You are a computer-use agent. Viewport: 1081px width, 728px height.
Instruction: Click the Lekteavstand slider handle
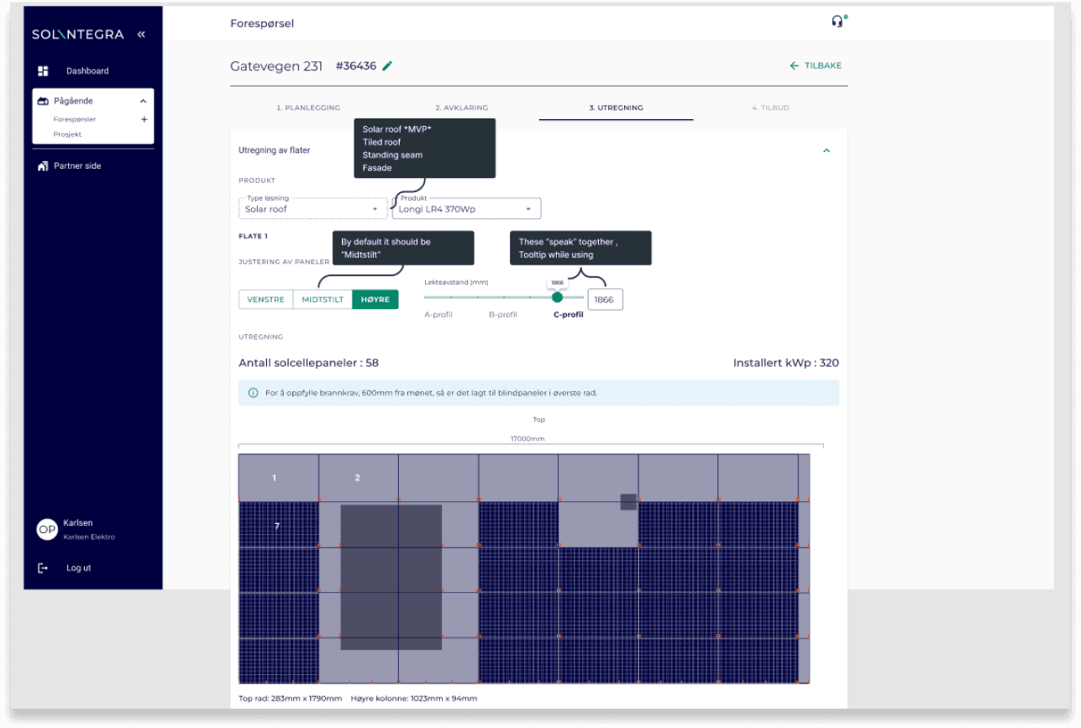tap(557, 297)
